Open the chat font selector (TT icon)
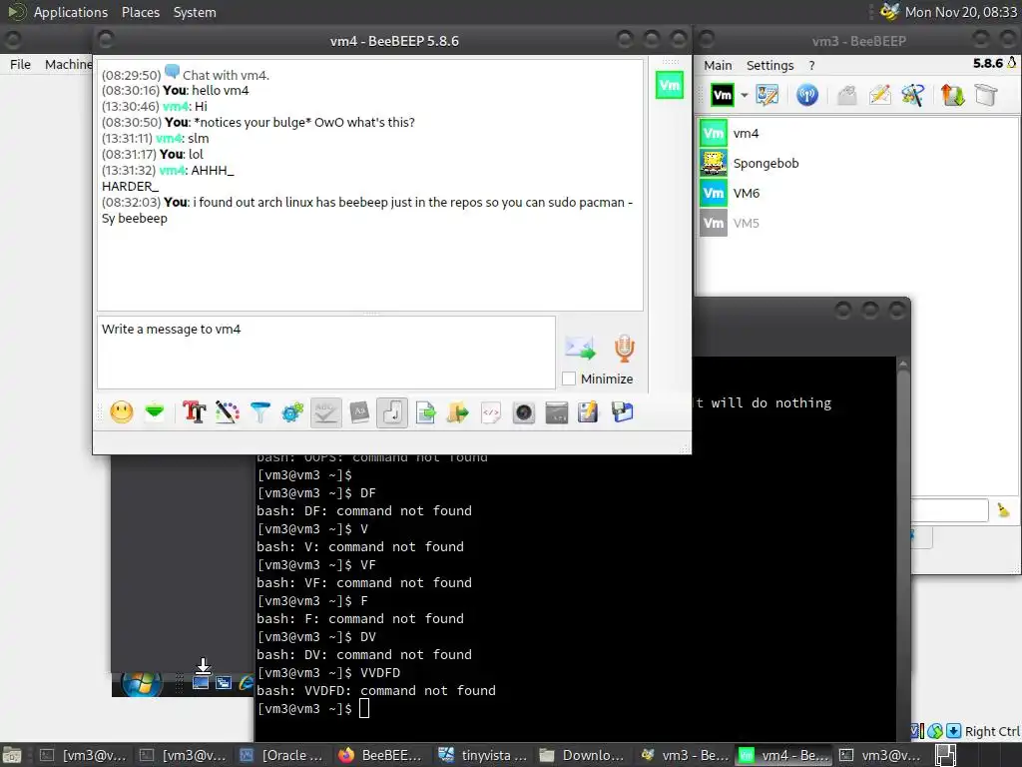The width and height of the screenshot is (1022, 767). coord(195,412)
